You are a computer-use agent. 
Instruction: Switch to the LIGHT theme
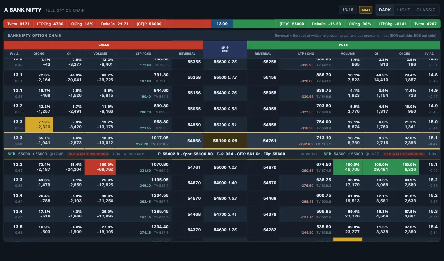coord(404,10)
